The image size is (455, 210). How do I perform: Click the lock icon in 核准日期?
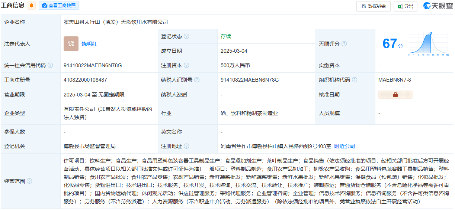[395, 95]
